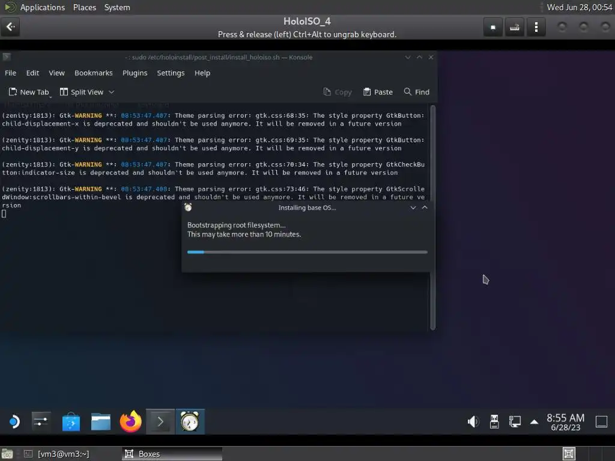This screenshot has height=461, width=615.
Task: Switch to the vm3@vm3 terminal taskbar item
Action: coord(56,454)
